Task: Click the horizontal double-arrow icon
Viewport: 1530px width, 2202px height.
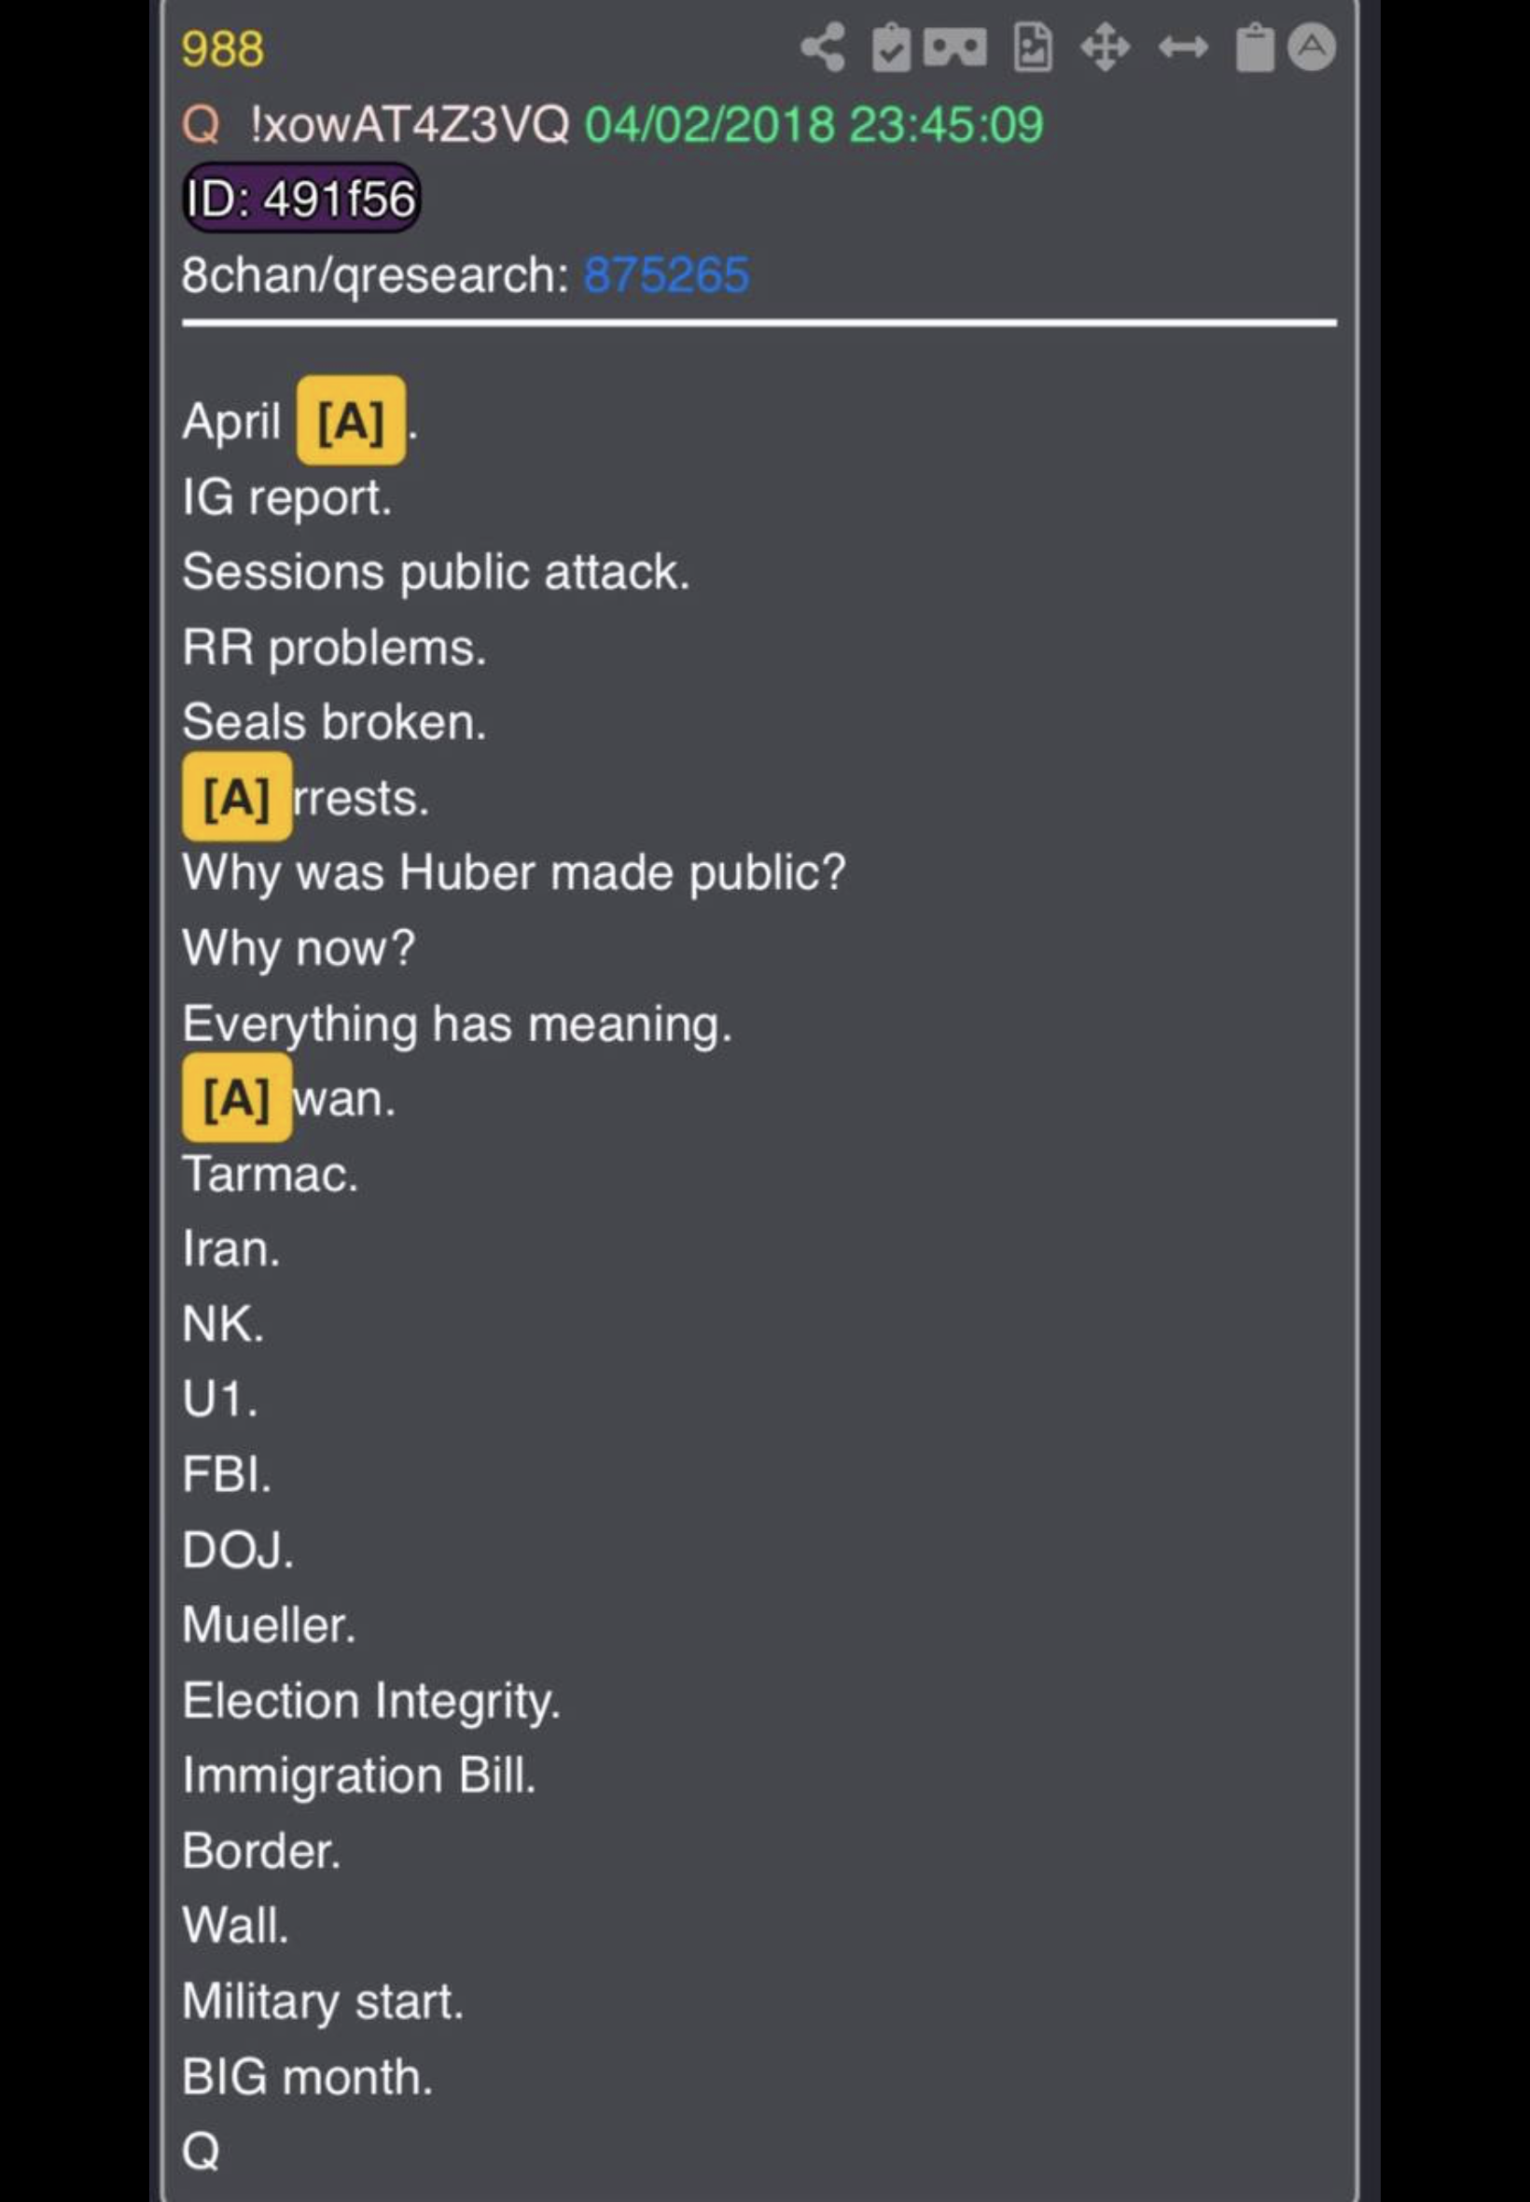Action: coord(1182,47)
